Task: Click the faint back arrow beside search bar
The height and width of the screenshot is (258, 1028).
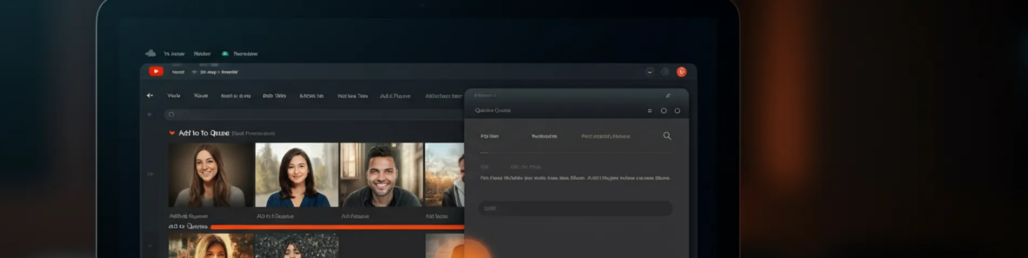Action: (x=150, y=114)
